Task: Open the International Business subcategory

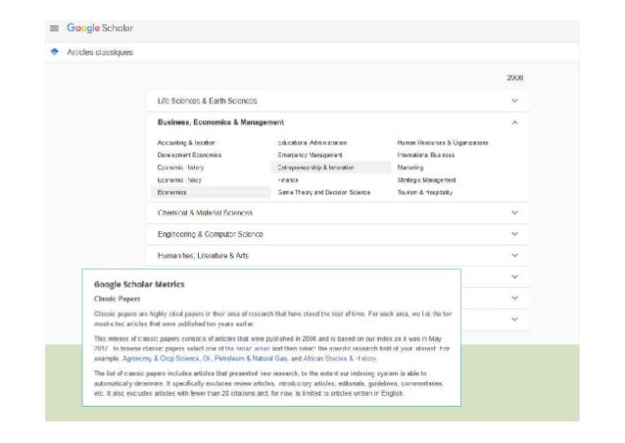Action: click(x=426, y=155)
